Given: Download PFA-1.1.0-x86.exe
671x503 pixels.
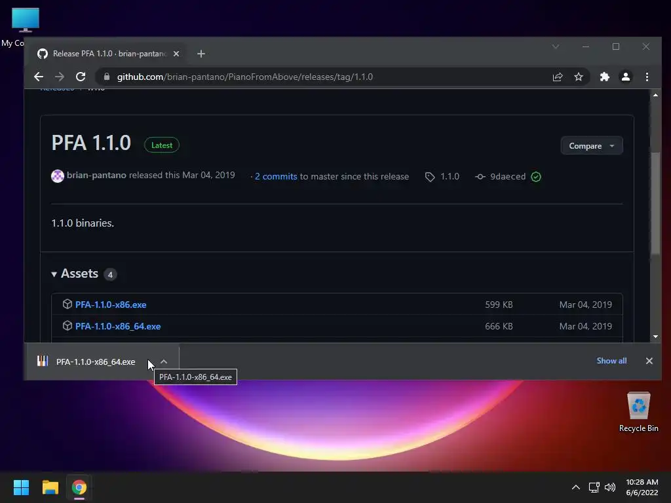Looking at the screenshot, I should point(111,305).
